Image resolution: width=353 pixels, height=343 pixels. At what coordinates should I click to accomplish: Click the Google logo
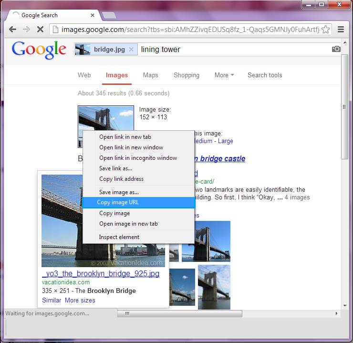(39, 50)
